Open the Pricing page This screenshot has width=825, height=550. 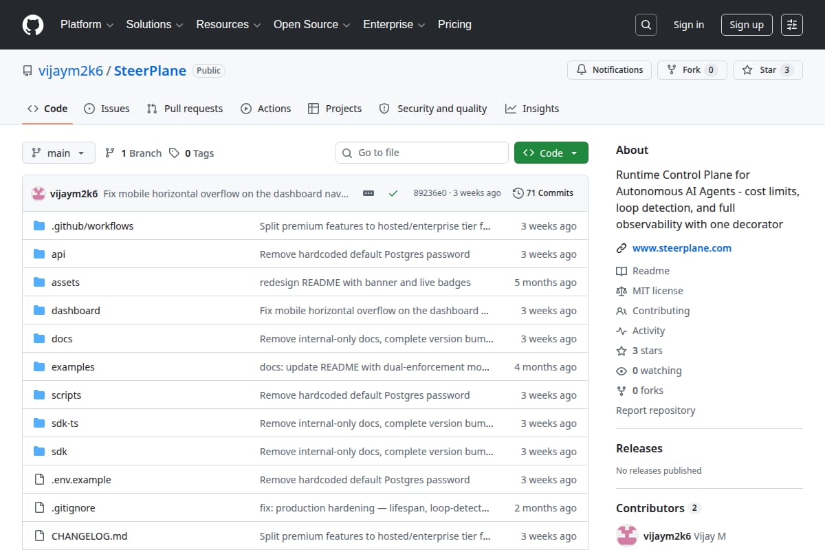pyautogui.click(x=454, y=25)
